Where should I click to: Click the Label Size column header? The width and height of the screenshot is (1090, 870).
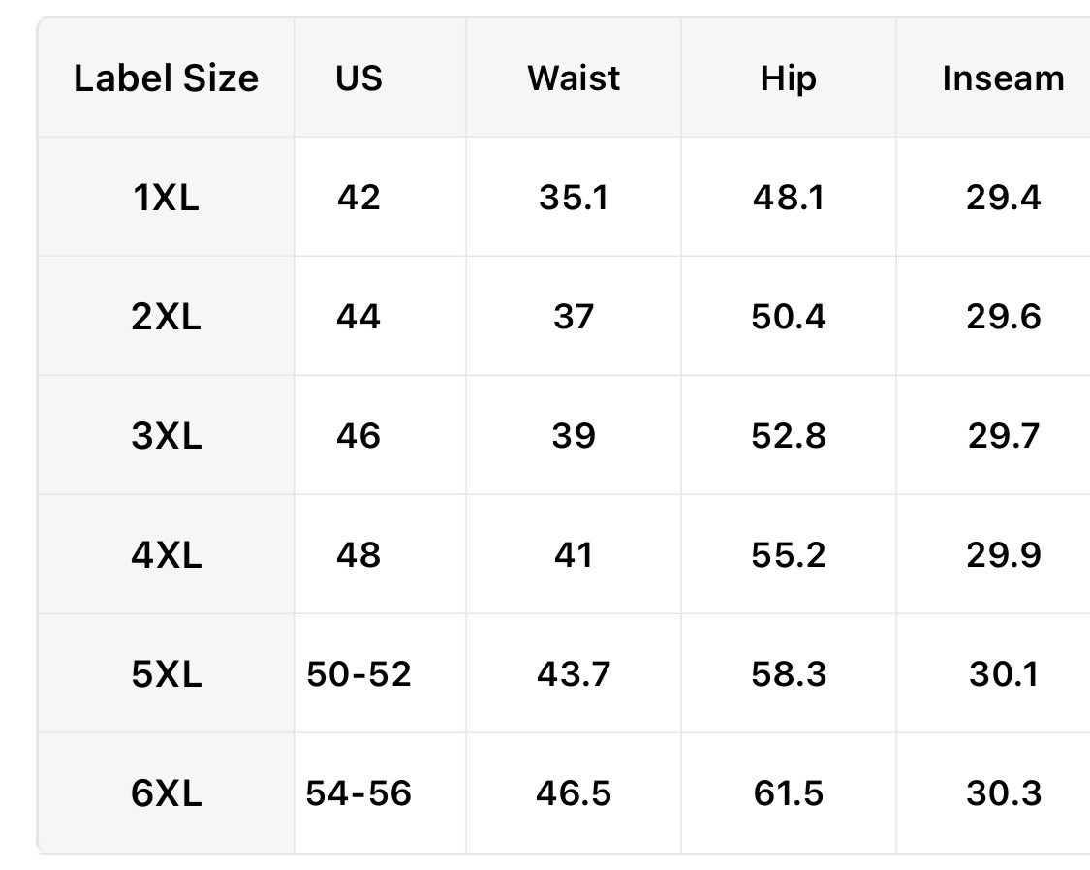click(x=166, y=78)
